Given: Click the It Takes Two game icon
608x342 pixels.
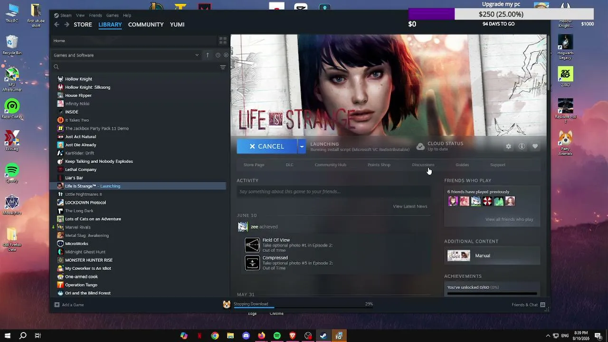Looking at the screenshot, I should click(60, 120).
